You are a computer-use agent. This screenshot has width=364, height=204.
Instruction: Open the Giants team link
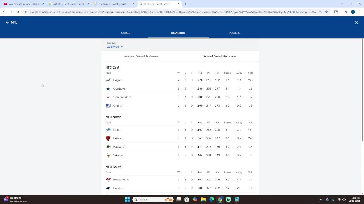(117, 106)
